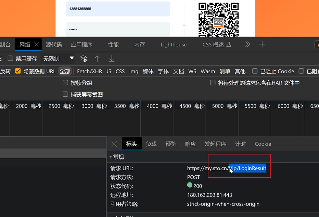Click the plus icon to add tool
This screenshot has width=319, height=217.
click(262, 44)
